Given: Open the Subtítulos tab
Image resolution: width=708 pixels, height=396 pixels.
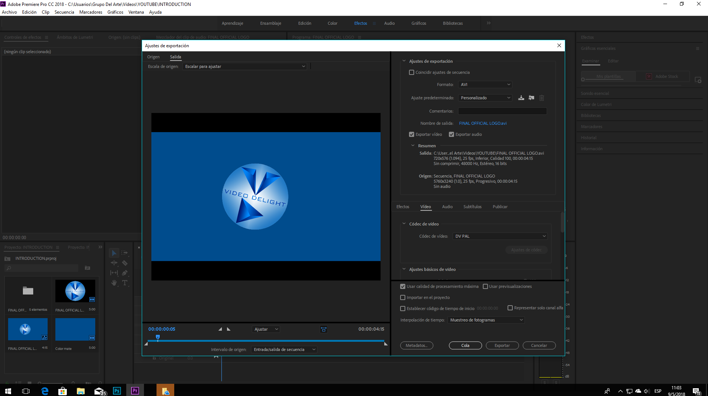Looking at the screenshot, I should (472, 207).
